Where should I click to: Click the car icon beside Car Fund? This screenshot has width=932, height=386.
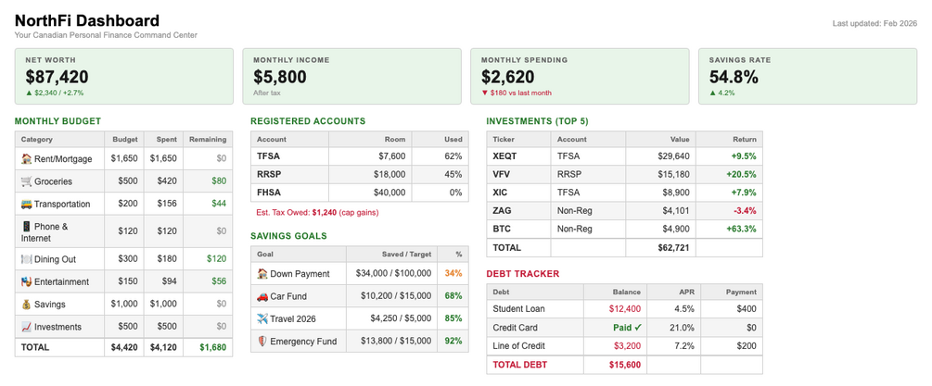coord(262,296)
